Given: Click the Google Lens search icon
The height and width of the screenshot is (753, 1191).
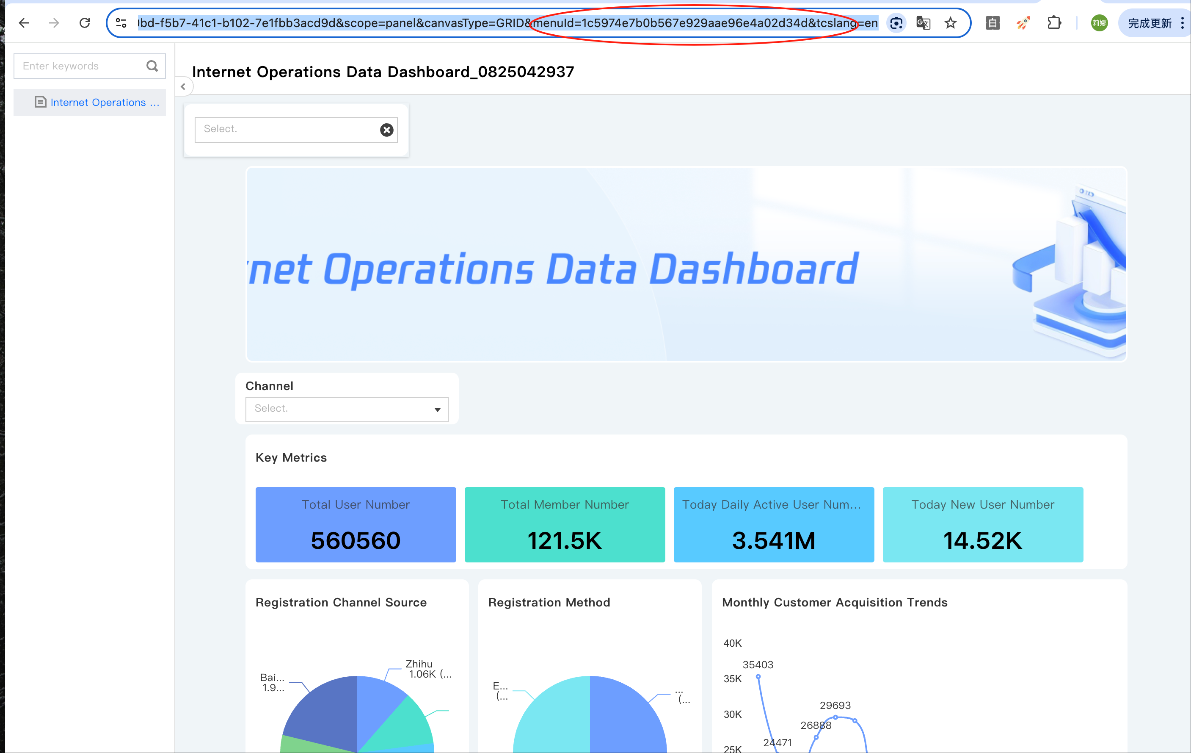Looking at the screenshot, I should coord(896,23).
